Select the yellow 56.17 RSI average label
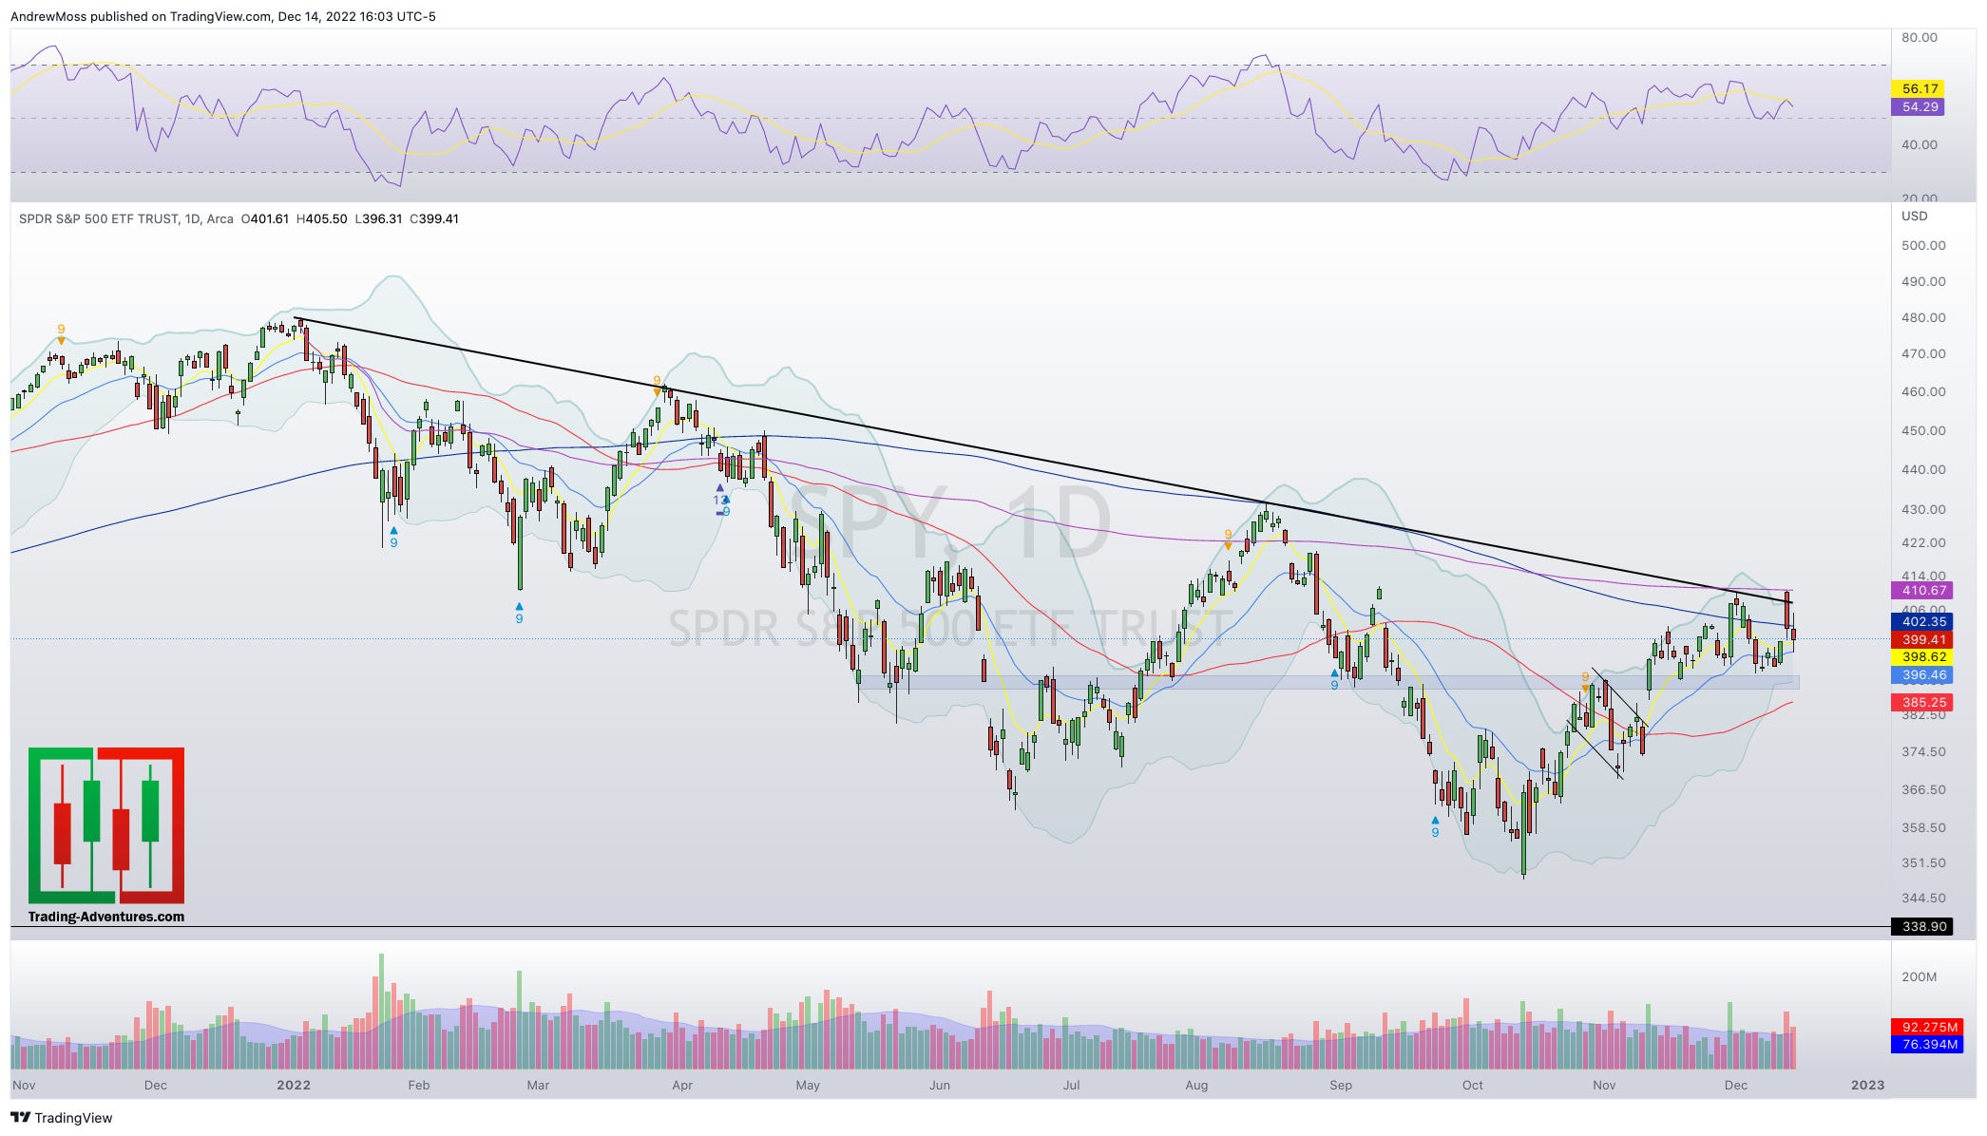 [1920, 88]
